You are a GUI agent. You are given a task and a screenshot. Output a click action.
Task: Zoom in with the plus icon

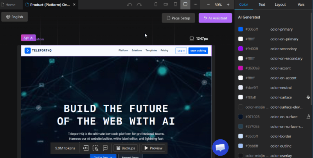(x=228, y=5)
